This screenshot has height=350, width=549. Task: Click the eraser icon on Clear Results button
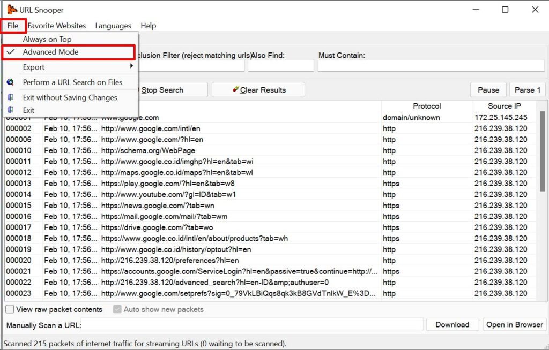235,89
